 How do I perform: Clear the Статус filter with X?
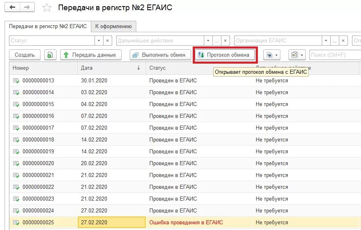pos(108,41)
